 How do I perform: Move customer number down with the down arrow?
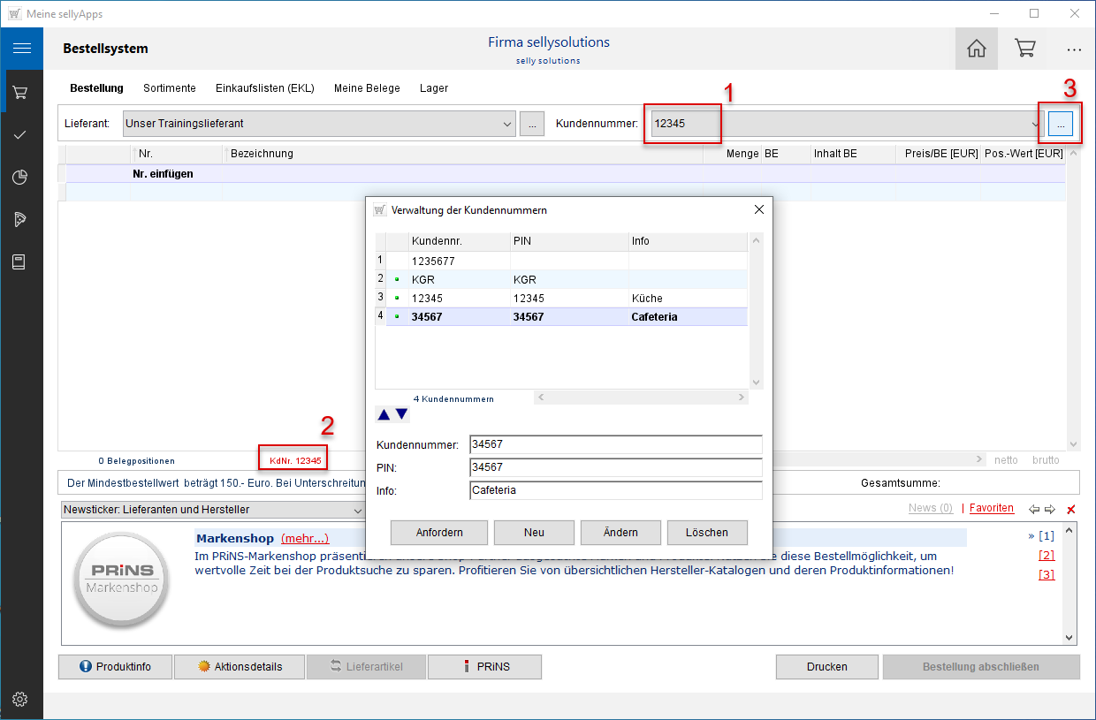point(401,414)
